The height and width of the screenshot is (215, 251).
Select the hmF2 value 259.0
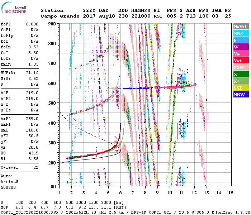pos(32,118)
